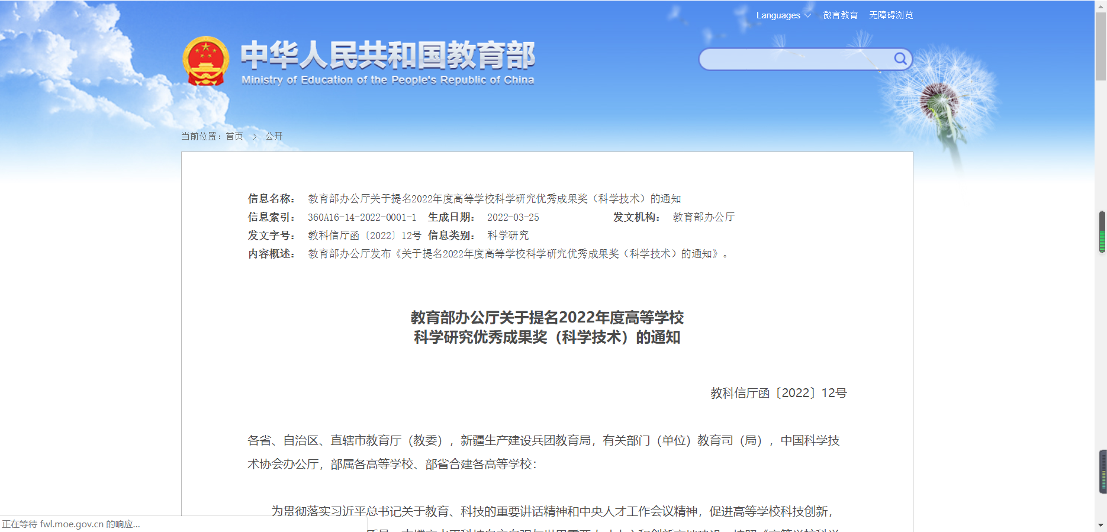Click the search magnifier icon
The height and width of the screenshot is (532, 1107).
pyautogui.click(x=900, y=59)
